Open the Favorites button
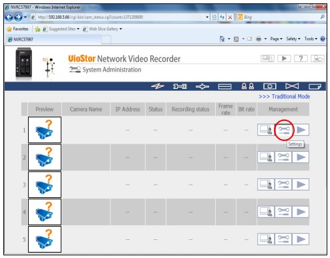 pos(17,29)
